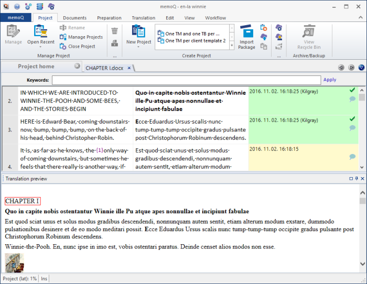Pin the Translation preview panel
Screen dimensions: 367x284
[357, 179]
